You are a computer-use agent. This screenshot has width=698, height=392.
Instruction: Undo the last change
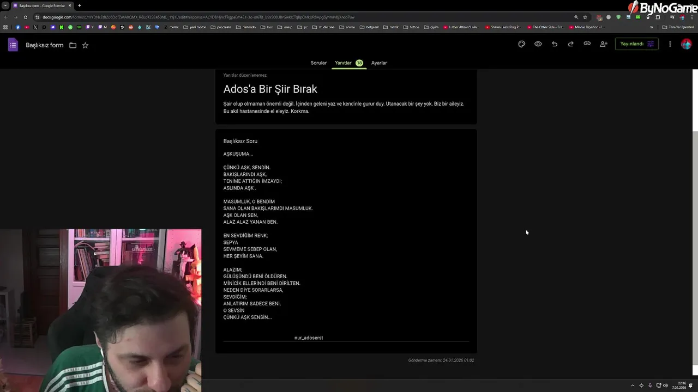coord(555,44)
